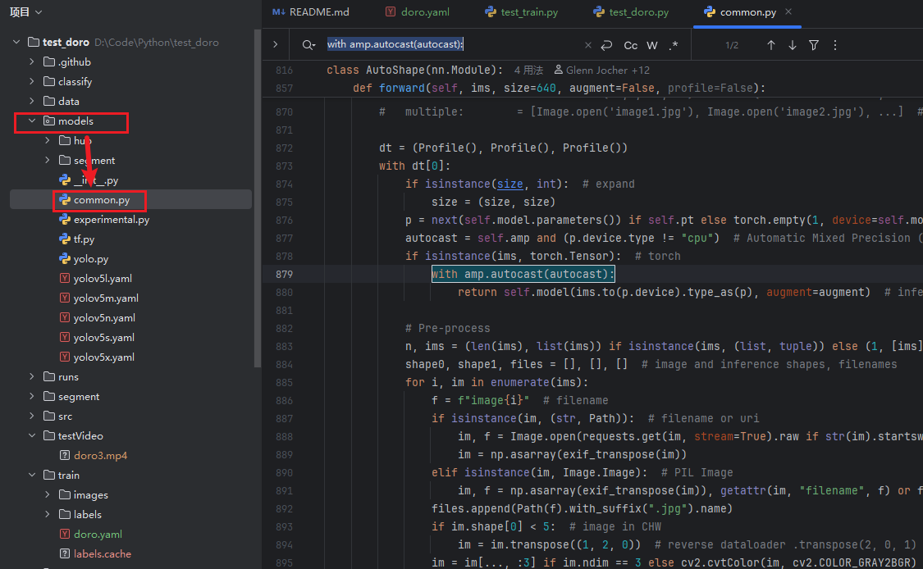Open search history magnifier dropdown
This screenshot has width=923, height=569.
pos(308,45)
